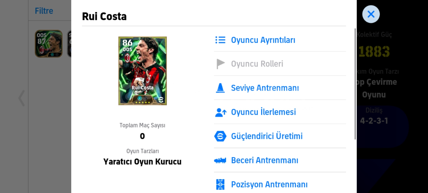Click the menu list scrollbar
Screen dimensions: 428x193
355,84
